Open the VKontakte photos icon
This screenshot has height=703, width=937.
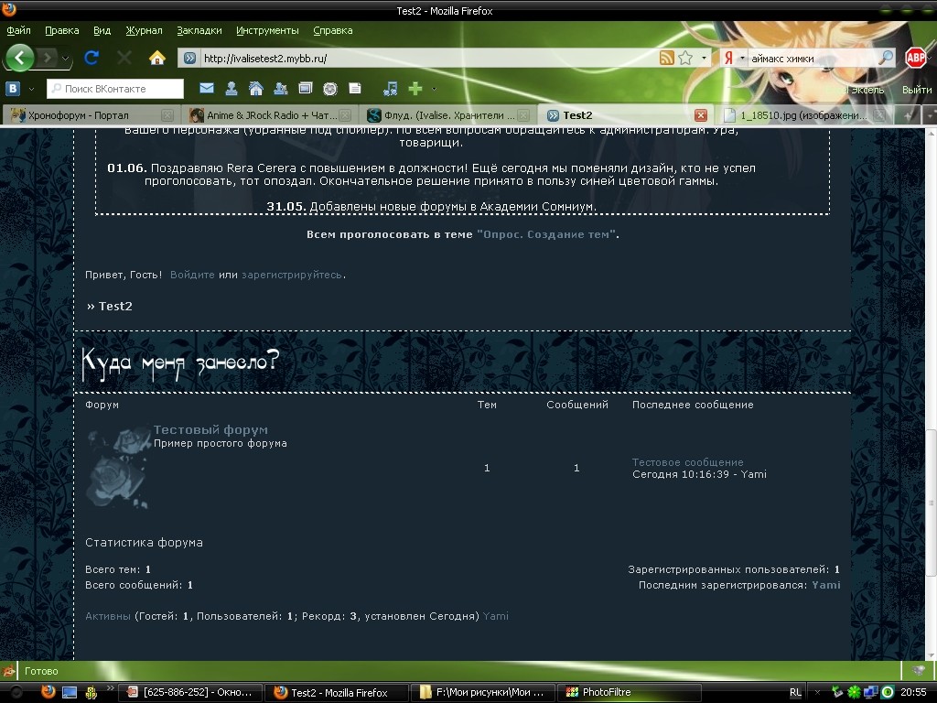click(x=306, y=89)
